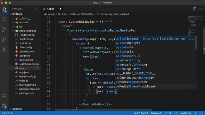The image size is (205, 115).
Task: Open .flowconfig file
Action: (25, 47)
